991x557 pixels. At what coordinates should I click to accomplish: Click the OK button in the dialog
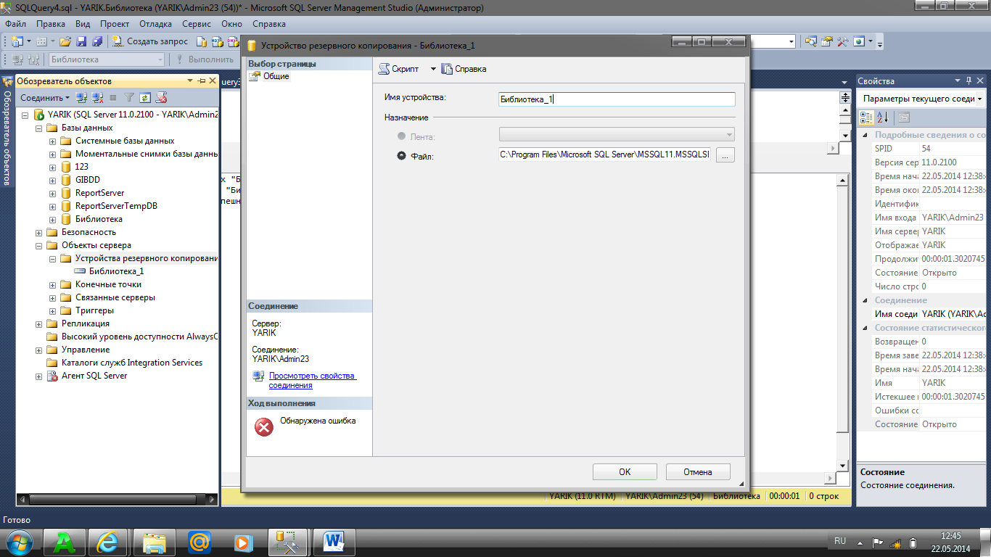point(625,472)
